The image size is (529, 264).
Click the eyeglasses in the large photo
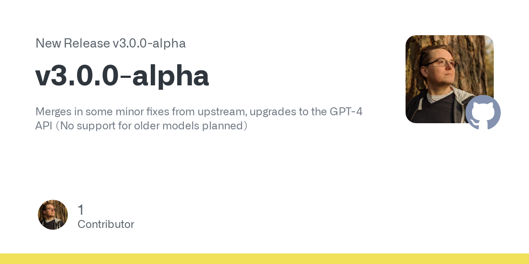[440, 63]
